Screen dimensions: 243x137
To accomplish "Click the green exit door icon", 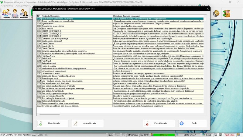I will click(226, 13).
